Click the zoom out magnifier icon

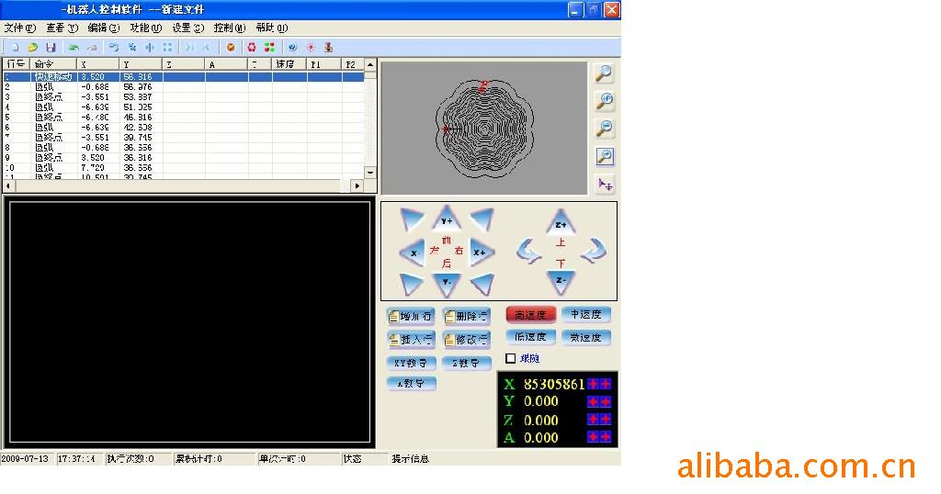pos(605,129)
